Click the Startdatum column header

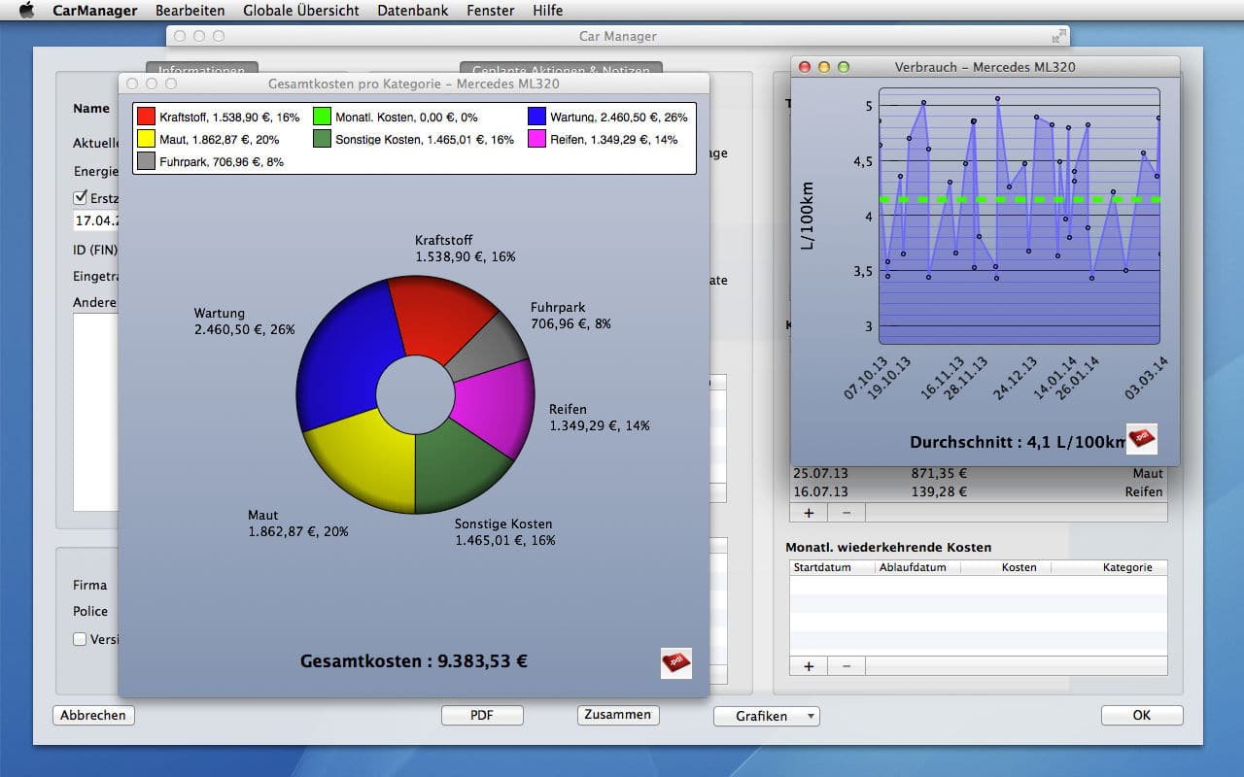(x=832, y=567)
